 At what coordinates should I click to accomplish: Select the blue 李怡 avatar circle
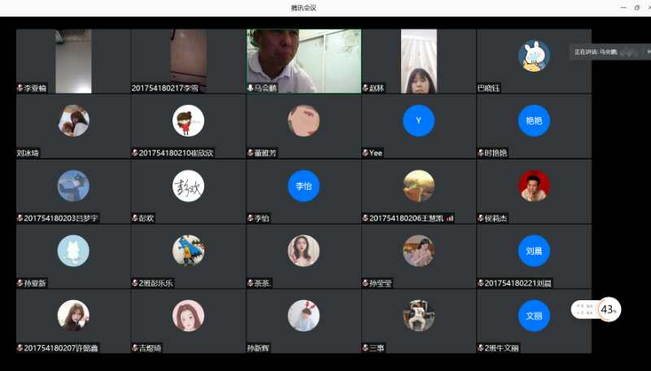click(304, 185)
